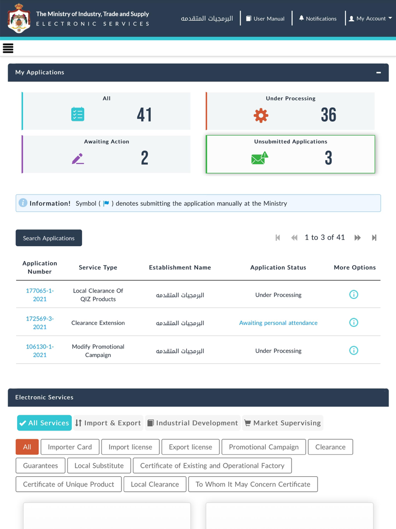Expand the My Account dropdown

(370, 18)
